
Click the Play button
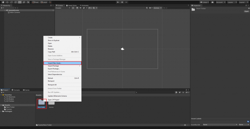click(118, 2)
